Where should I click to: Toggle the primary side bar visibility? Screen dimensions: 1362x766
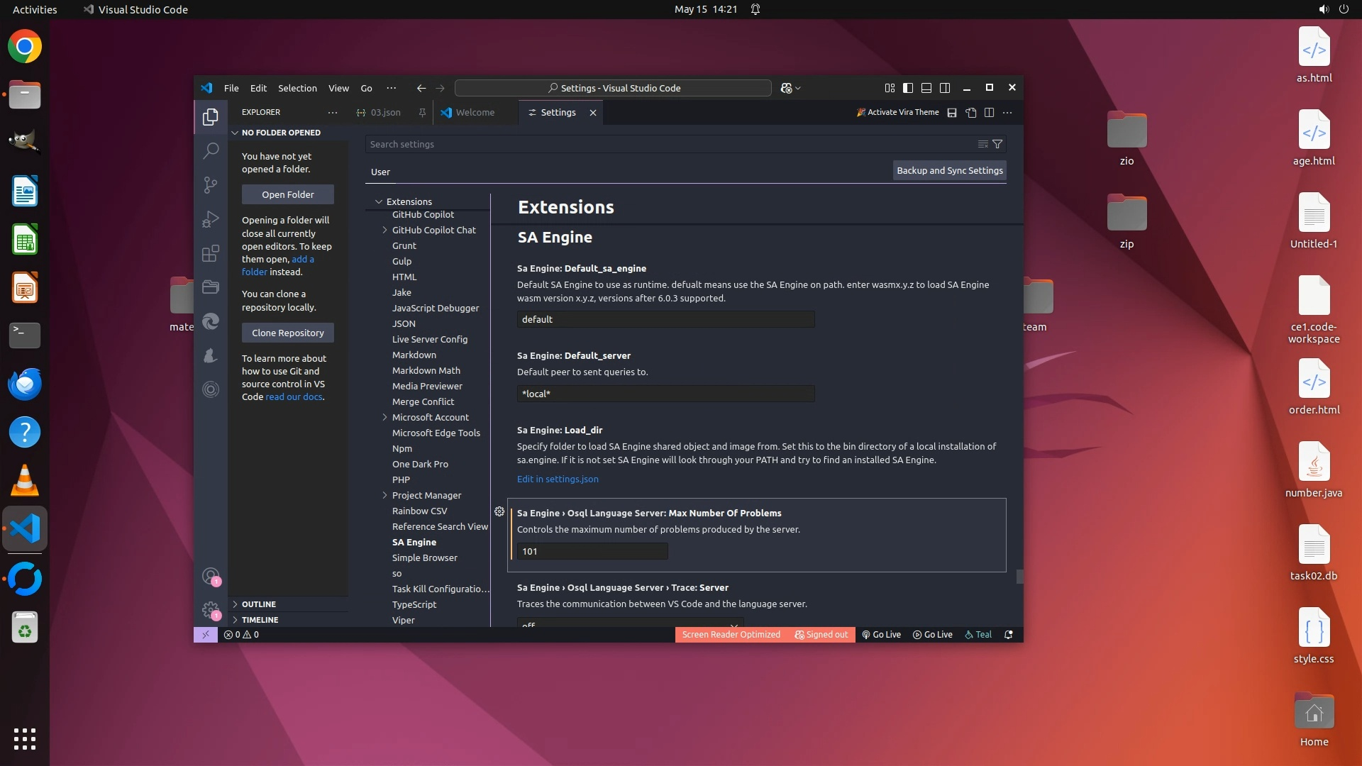click(908, 88)
